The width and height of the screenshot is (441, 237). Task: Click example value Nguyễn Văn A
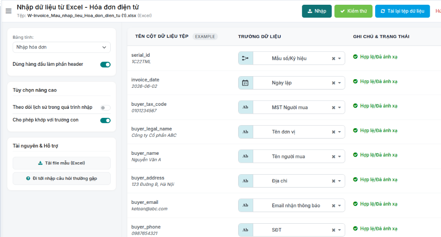point(146,160)
